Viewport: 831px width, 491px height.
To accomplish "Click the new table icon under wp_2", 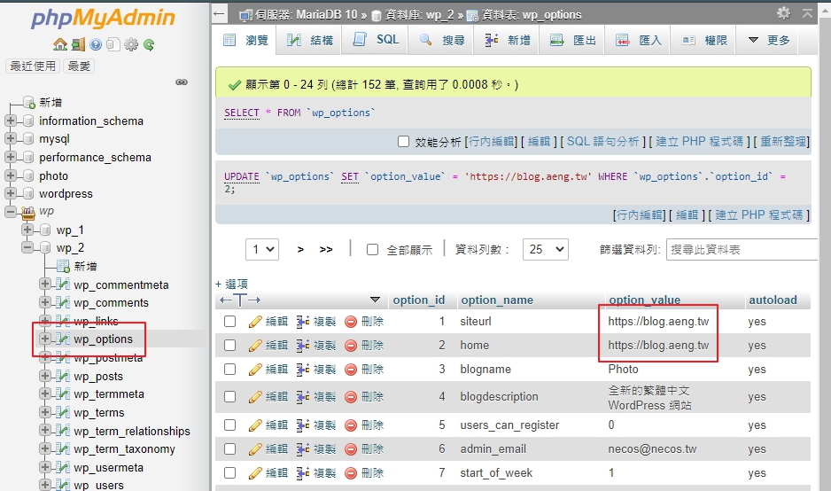I will [63, 266].
